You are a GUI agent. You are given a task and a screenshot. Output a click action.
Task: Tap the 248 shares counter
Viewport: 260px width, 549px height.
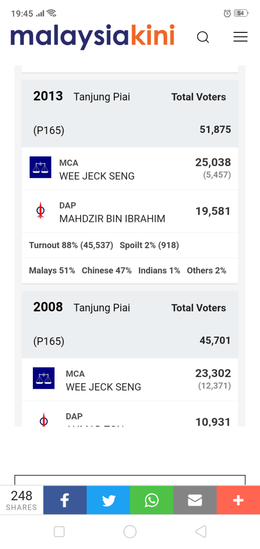[x=22, y=500]
